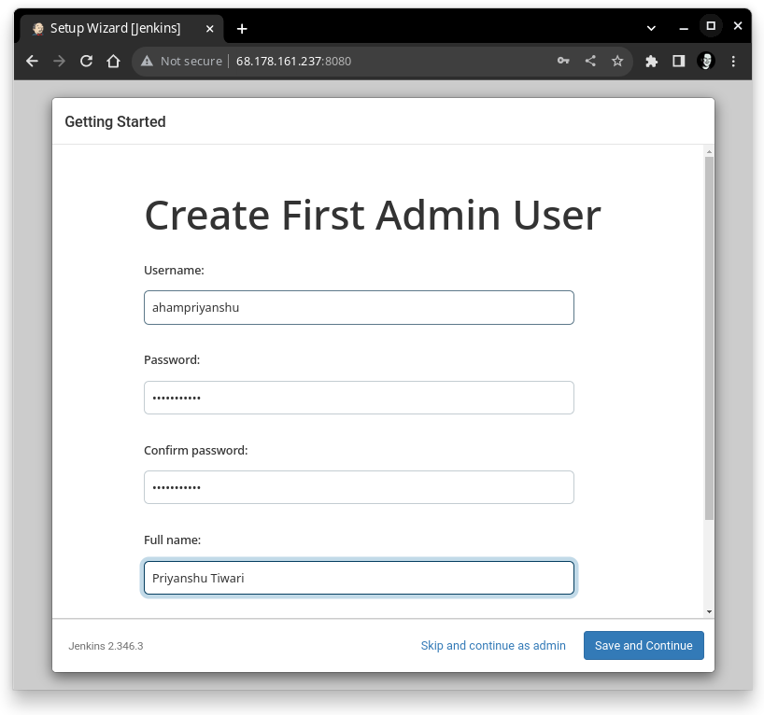Share this page via share icon
764x715 pixels.
point(590,61)
